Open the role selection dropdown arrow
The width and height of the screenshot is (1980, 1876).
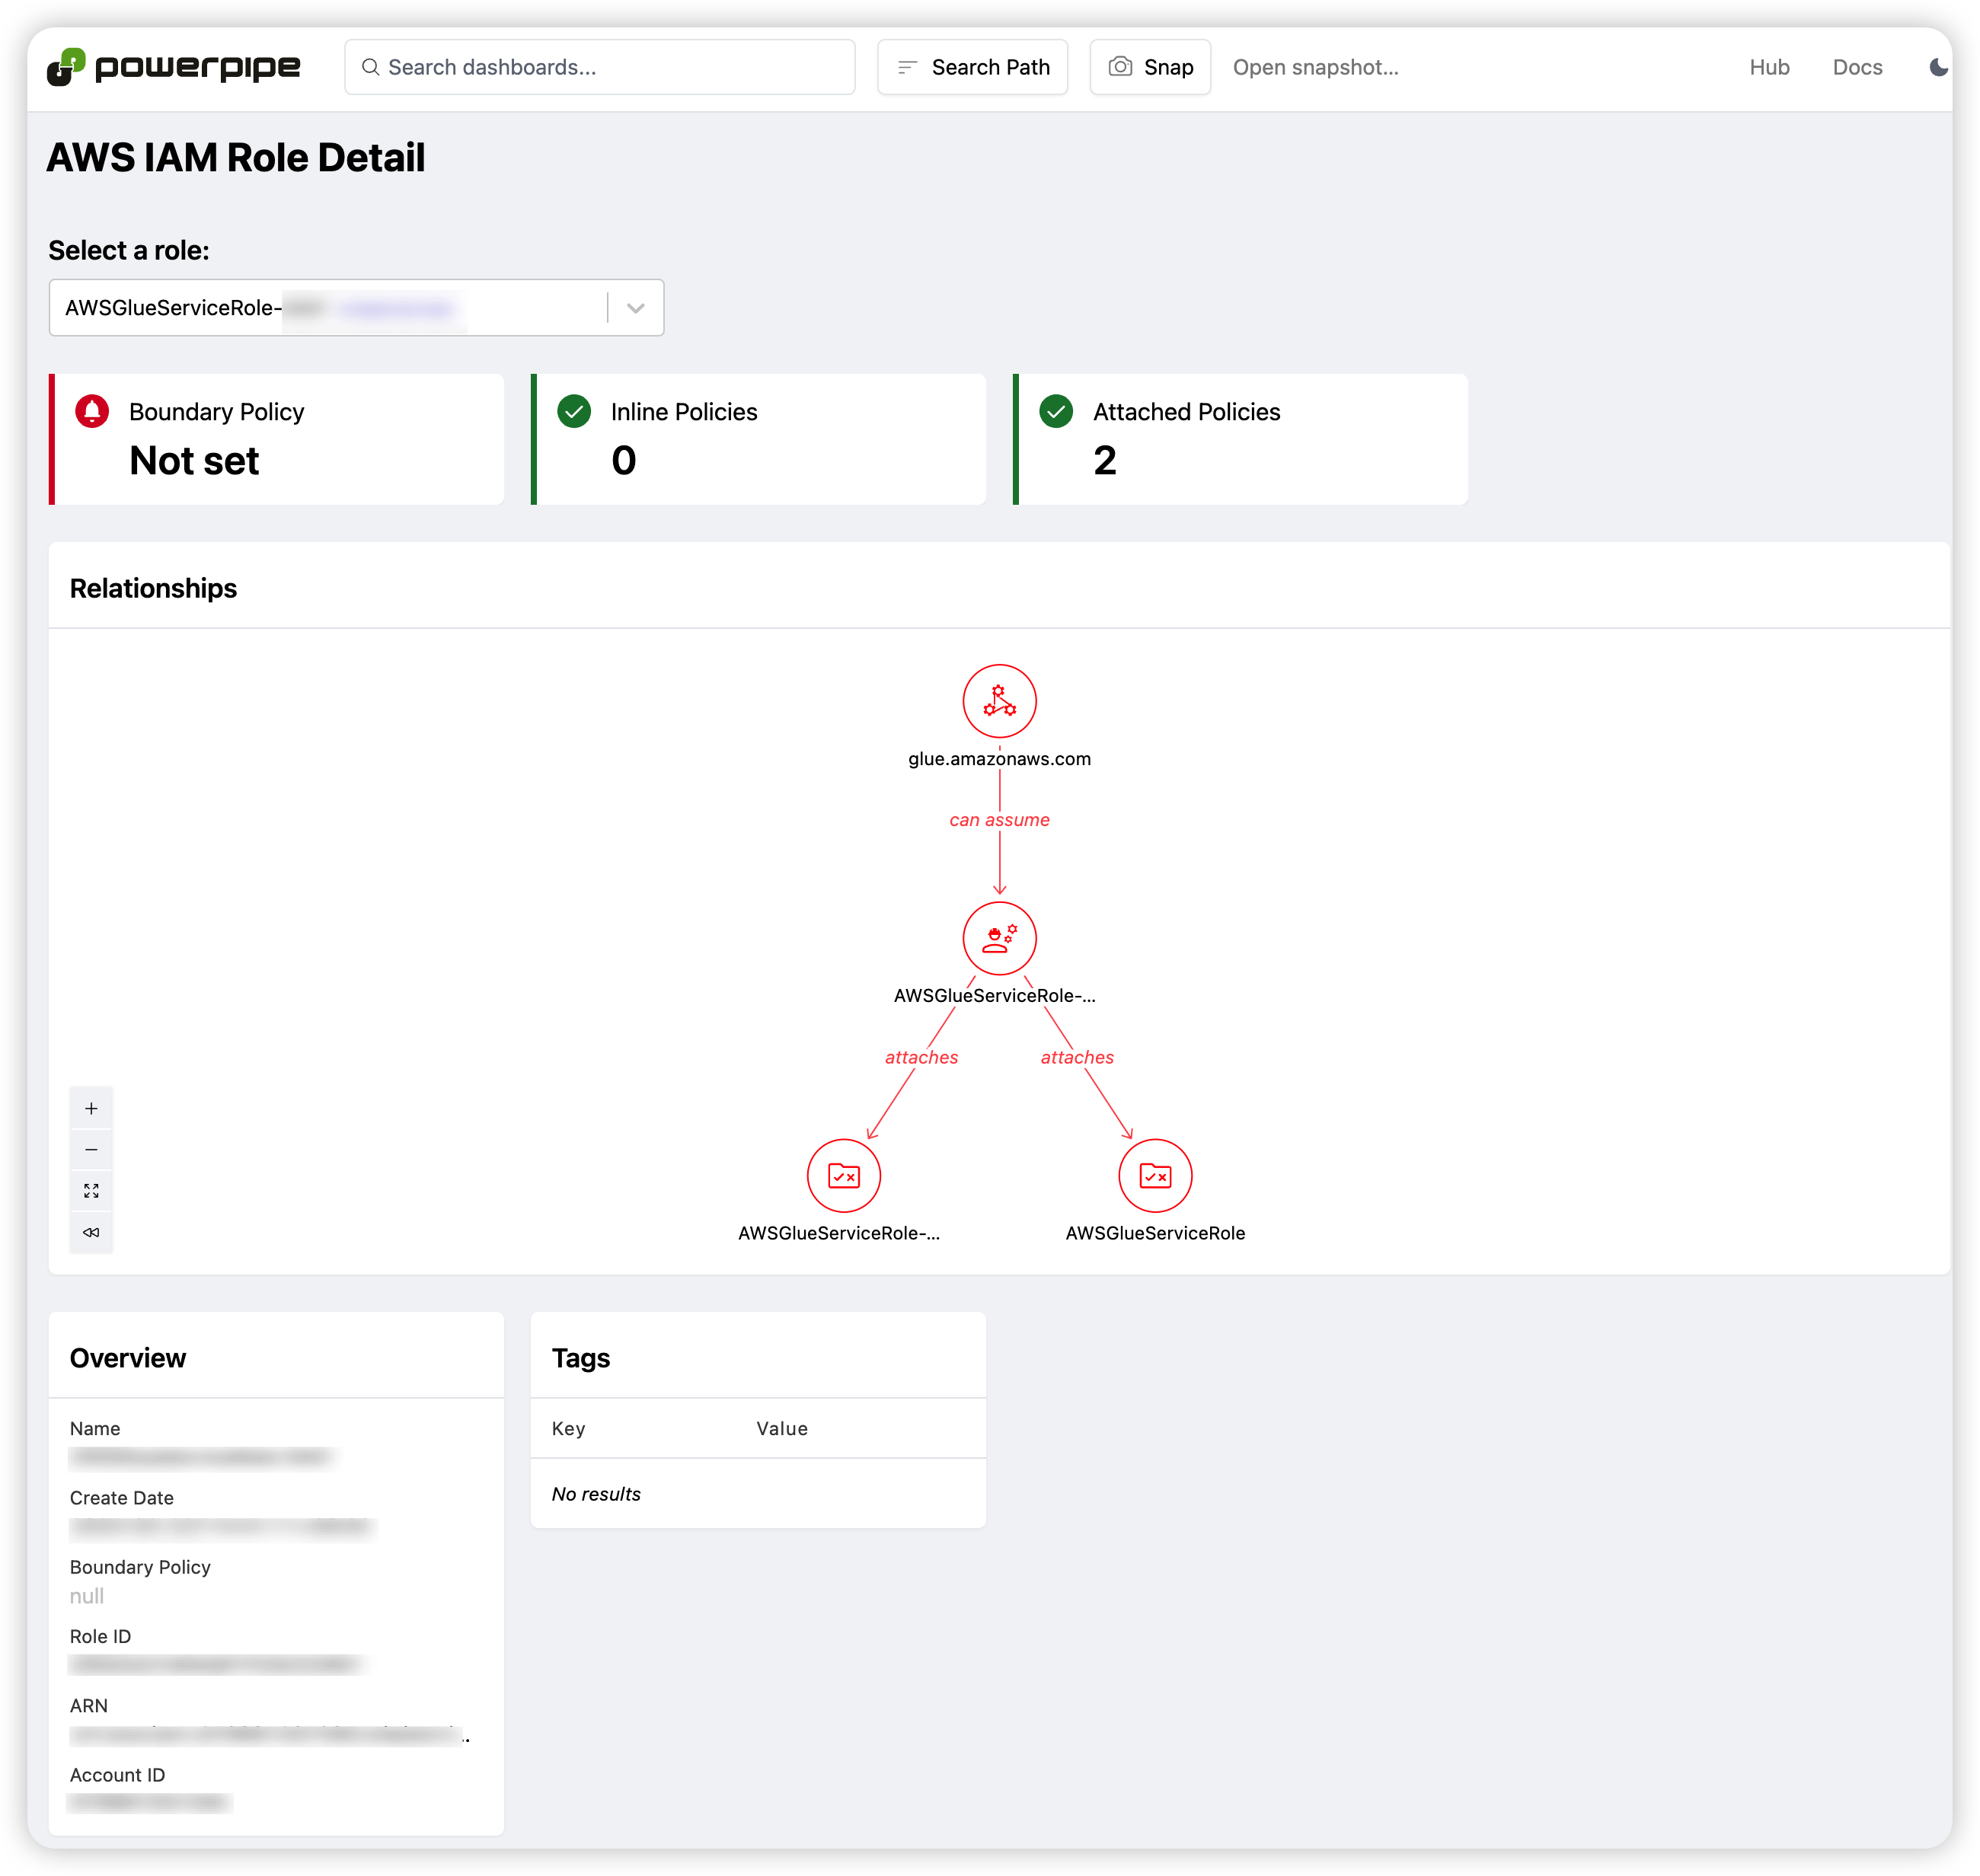point(636,308)
